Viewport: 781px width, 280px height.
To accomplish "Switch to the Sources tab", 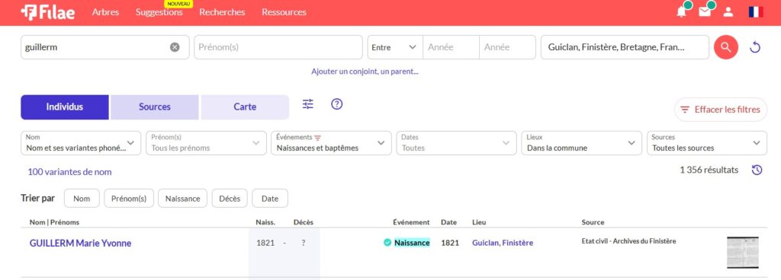I will point(154,107).
